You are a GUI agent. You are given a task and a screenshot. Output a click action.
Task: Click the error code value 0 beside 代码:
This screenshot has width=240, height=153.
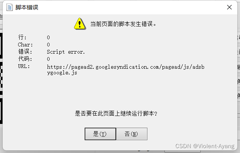click(x=48, y=59)
